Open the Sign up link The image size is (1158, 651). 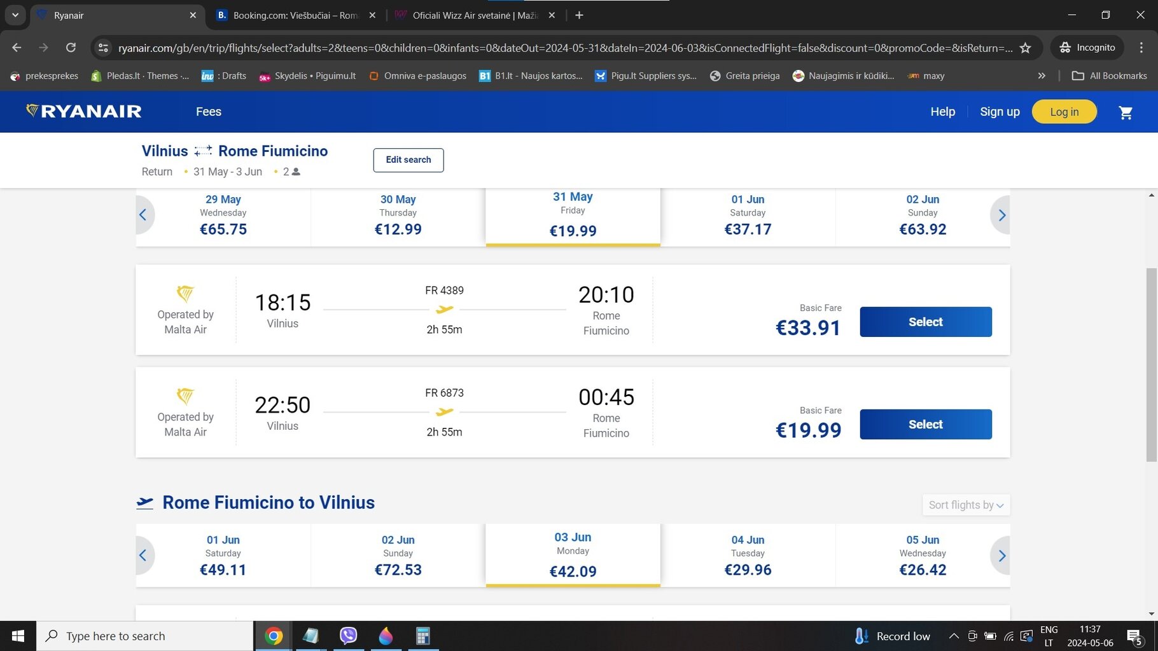[x=1000, y=112]
